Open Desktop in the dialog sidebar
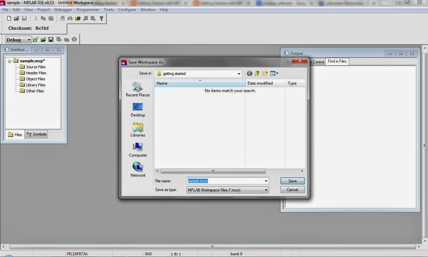The height and width of the screenshot is (257, 428). click(x=138, y=110)
